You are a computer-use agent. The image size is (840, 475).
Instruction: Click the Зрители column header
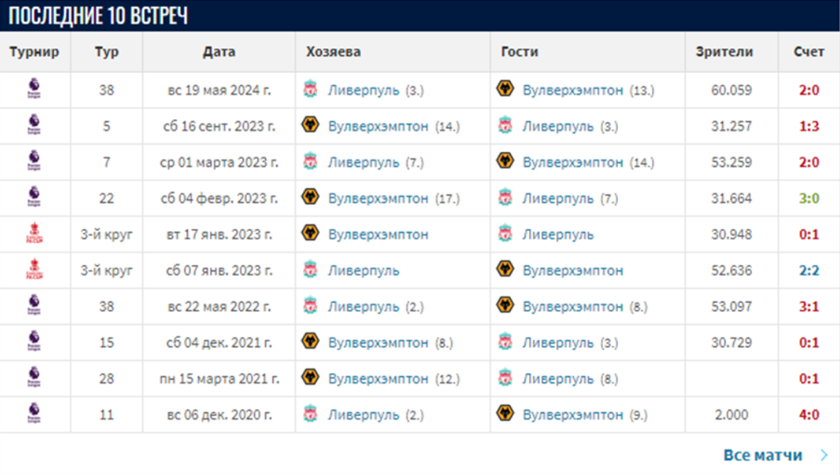pyautogui.click(x=724, y=52)
